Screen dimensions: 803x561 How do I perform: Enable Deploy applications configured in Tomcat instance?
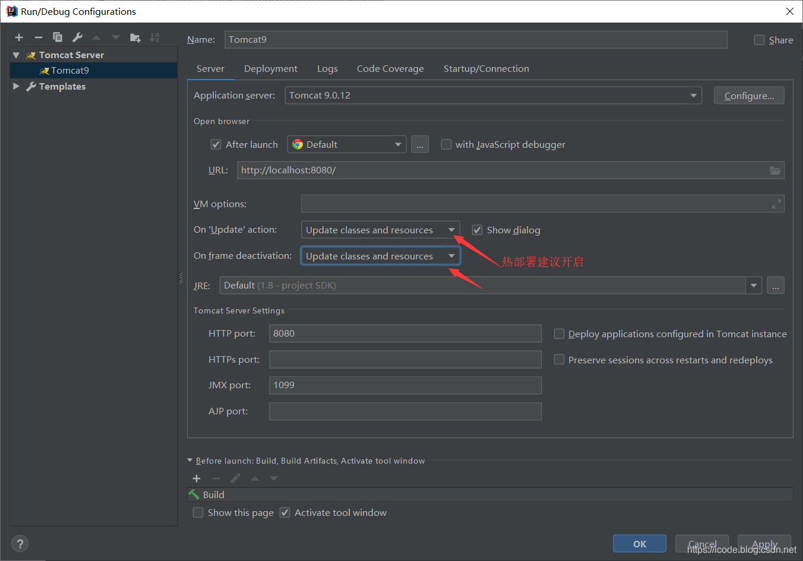tap(559, 334)
